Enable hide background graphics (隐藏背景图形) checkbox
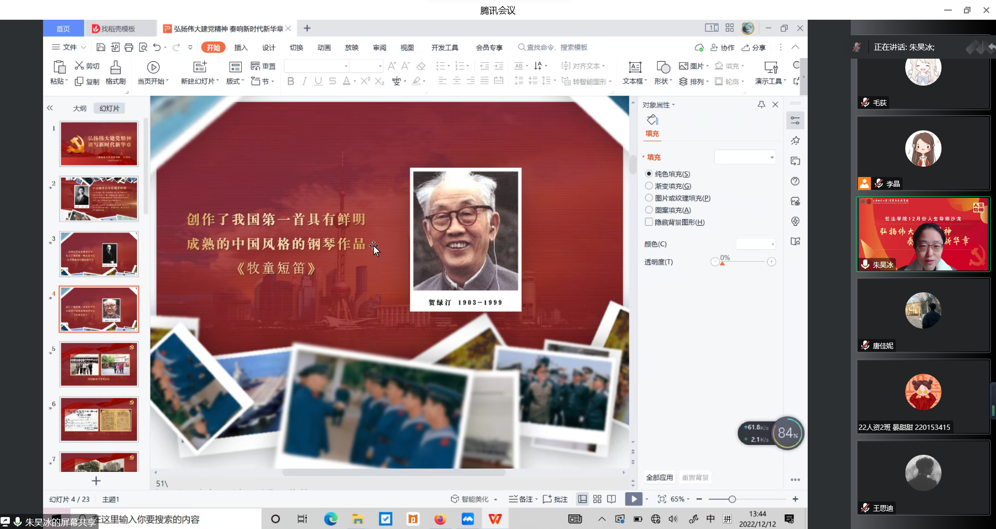The height and width of the screenshot is (529, 996). click(649, 222)
